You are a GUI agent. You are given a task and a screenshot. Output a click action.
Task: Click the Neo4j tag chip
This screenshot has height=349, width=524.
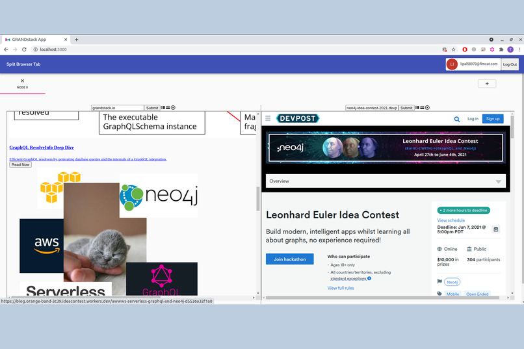tap(452, 282)
